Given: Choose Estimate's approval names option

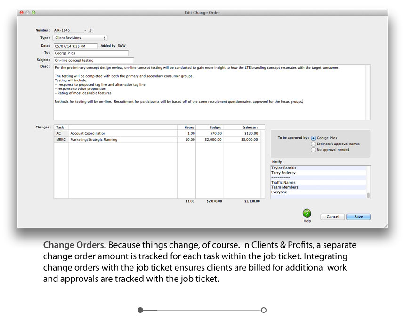Looking at the screenshot, I should pyautogui.click(x=314, y=144).
